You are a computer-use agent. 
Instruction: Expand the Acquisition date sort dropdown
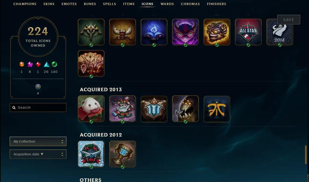point(38,154)
